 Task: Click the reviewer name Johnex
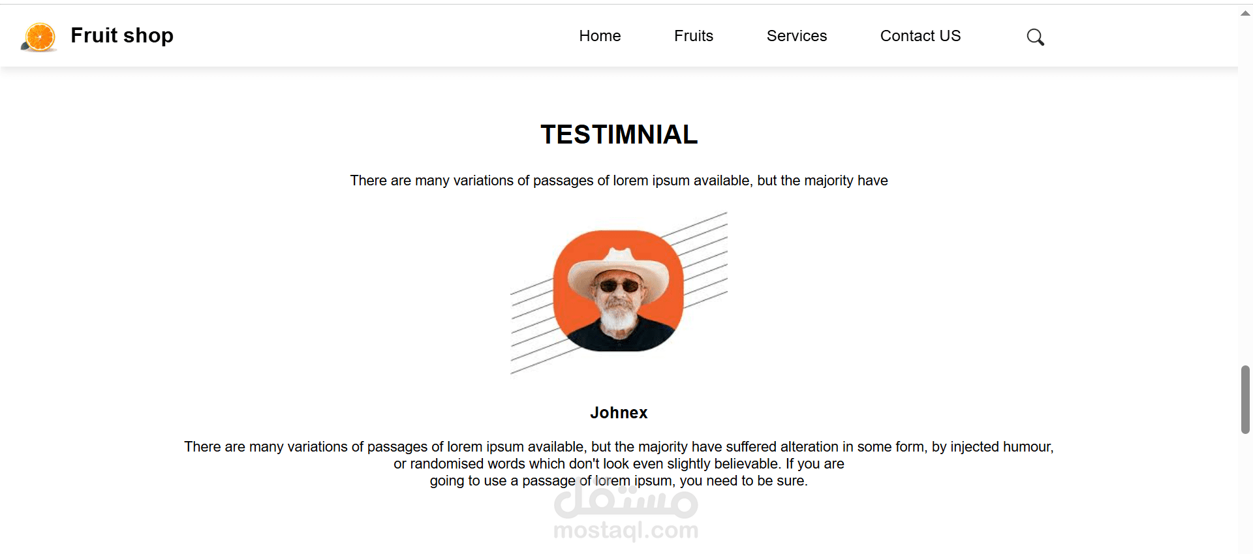619,412
